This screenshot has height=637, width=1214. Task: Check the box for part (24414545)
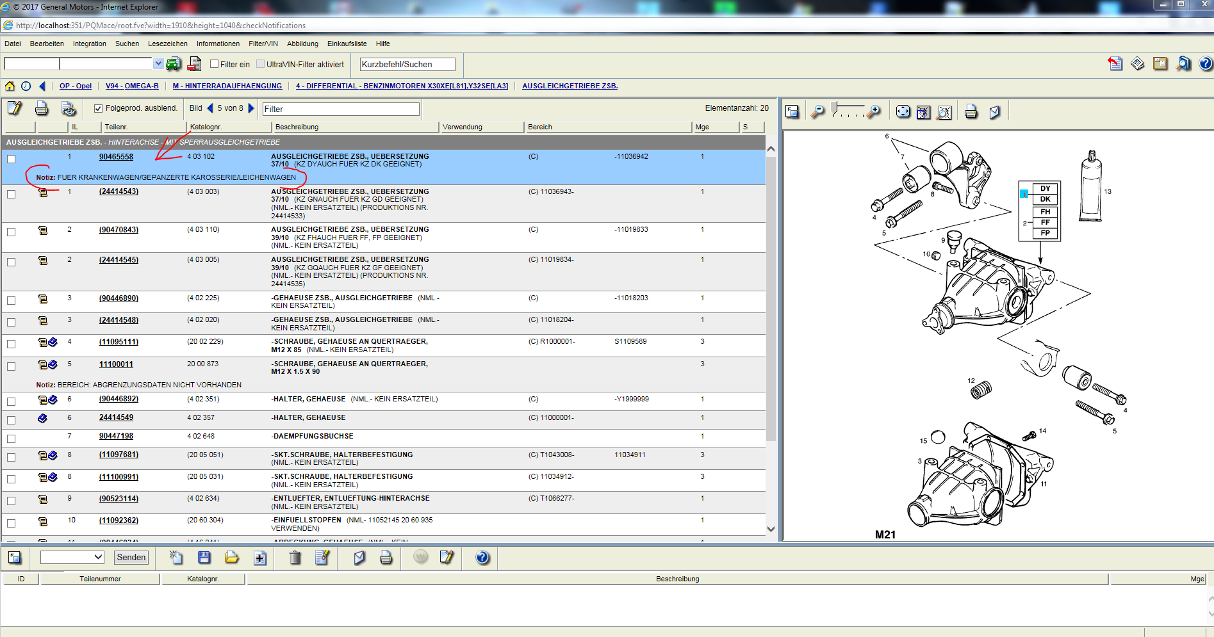click(x=12, y=262)
